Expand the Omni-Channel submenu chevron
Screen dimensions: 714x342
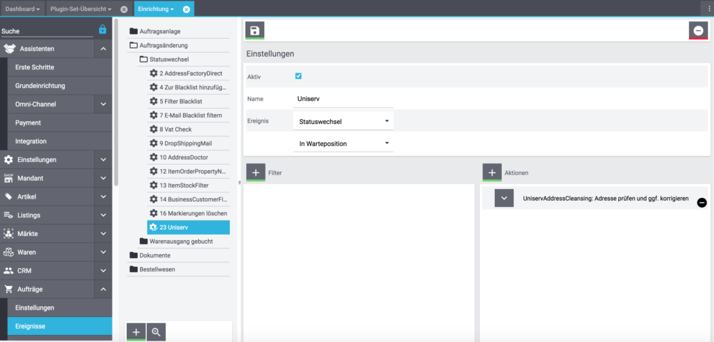pos(103,104)
